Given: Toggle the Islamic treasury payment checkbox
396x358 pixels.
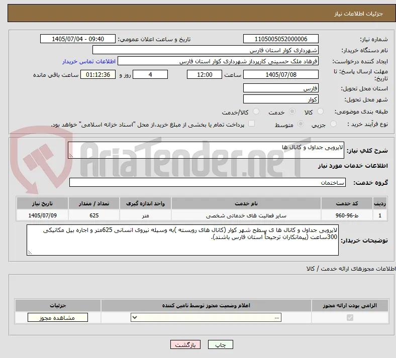Looking at the screenshot, I should coord(252,124).
